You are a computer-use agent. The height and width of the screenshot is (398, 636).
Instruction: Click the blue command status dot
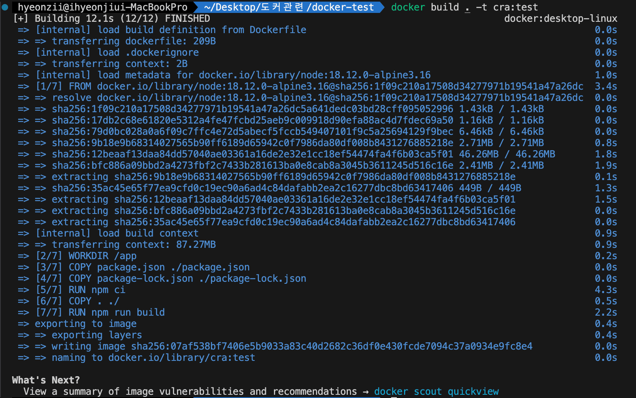pyautogui.click(x=5, y=7)
